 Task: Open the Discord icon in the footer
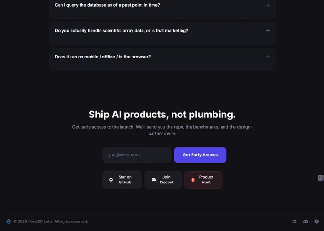(305, 221)
